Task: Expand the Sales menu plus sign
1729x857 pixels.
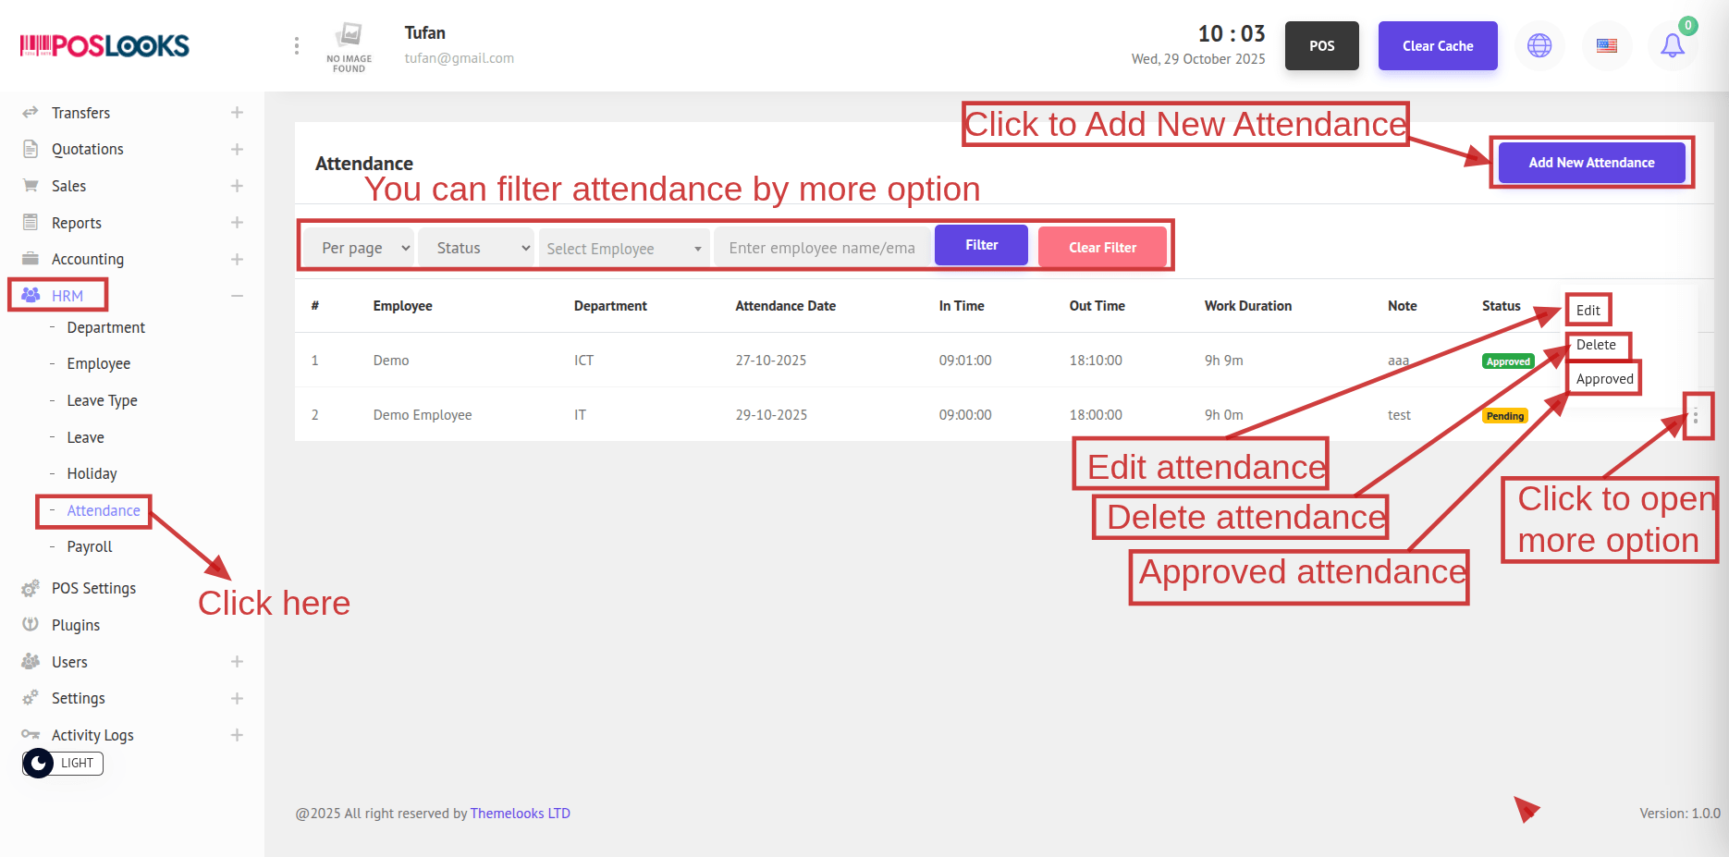Action: click(237, 186)
